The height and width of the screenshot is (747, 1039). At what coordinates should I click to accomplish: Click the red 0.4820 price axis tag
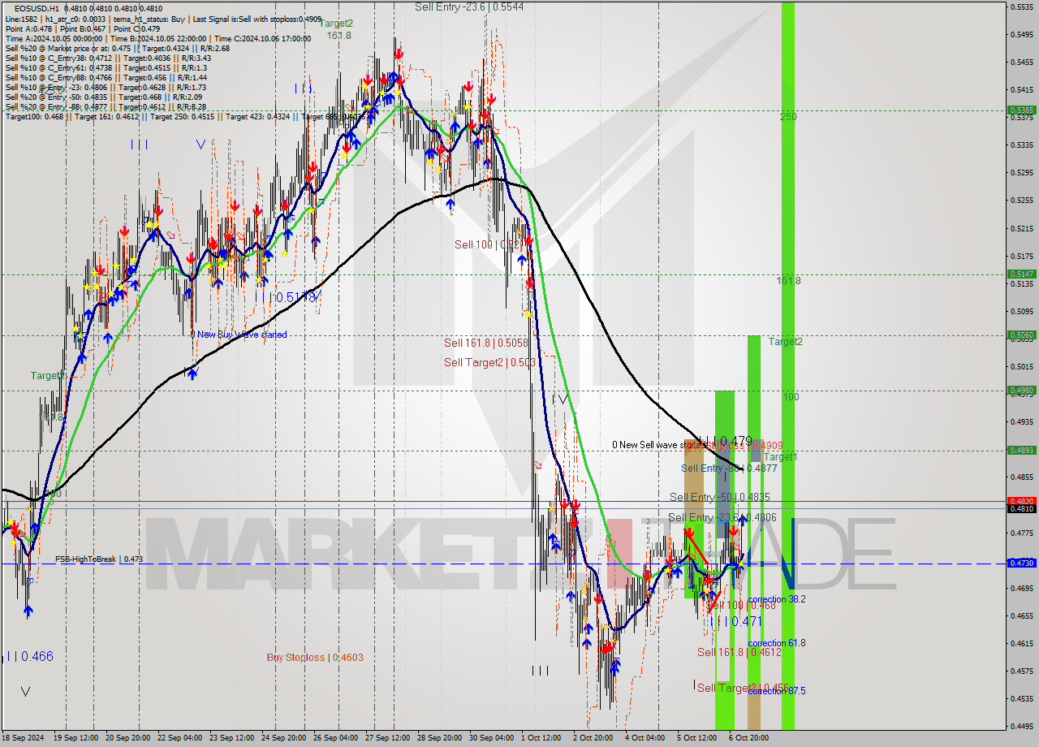pos(1020,501)
